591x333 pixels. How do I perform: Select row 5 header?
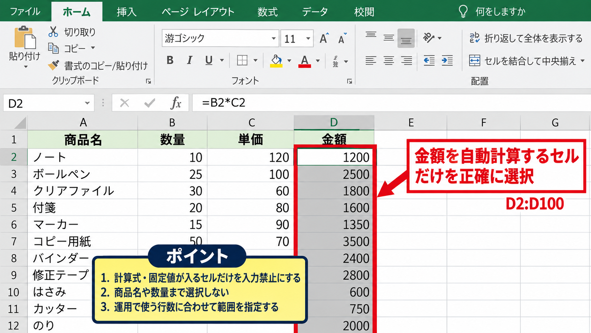pyautogui.click(x=14, y=207)
